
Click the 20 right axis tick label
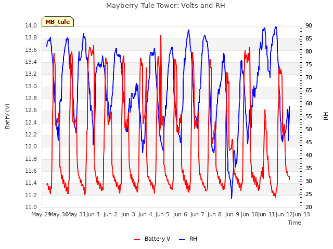coord(309,208)
